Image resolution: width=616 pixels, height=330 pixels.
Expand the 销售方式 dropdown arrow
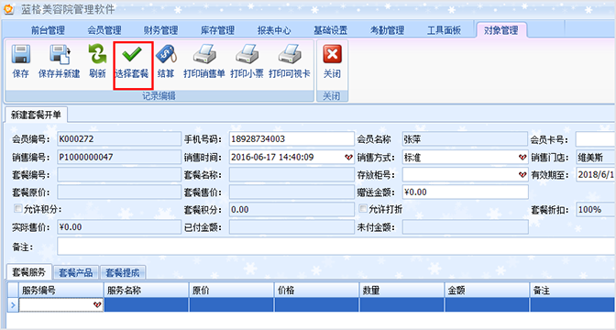pos(522,158)
